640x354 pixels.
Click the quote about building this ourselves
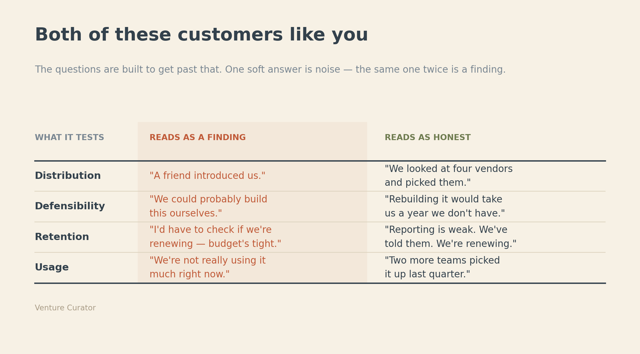[x=208, y=206]
